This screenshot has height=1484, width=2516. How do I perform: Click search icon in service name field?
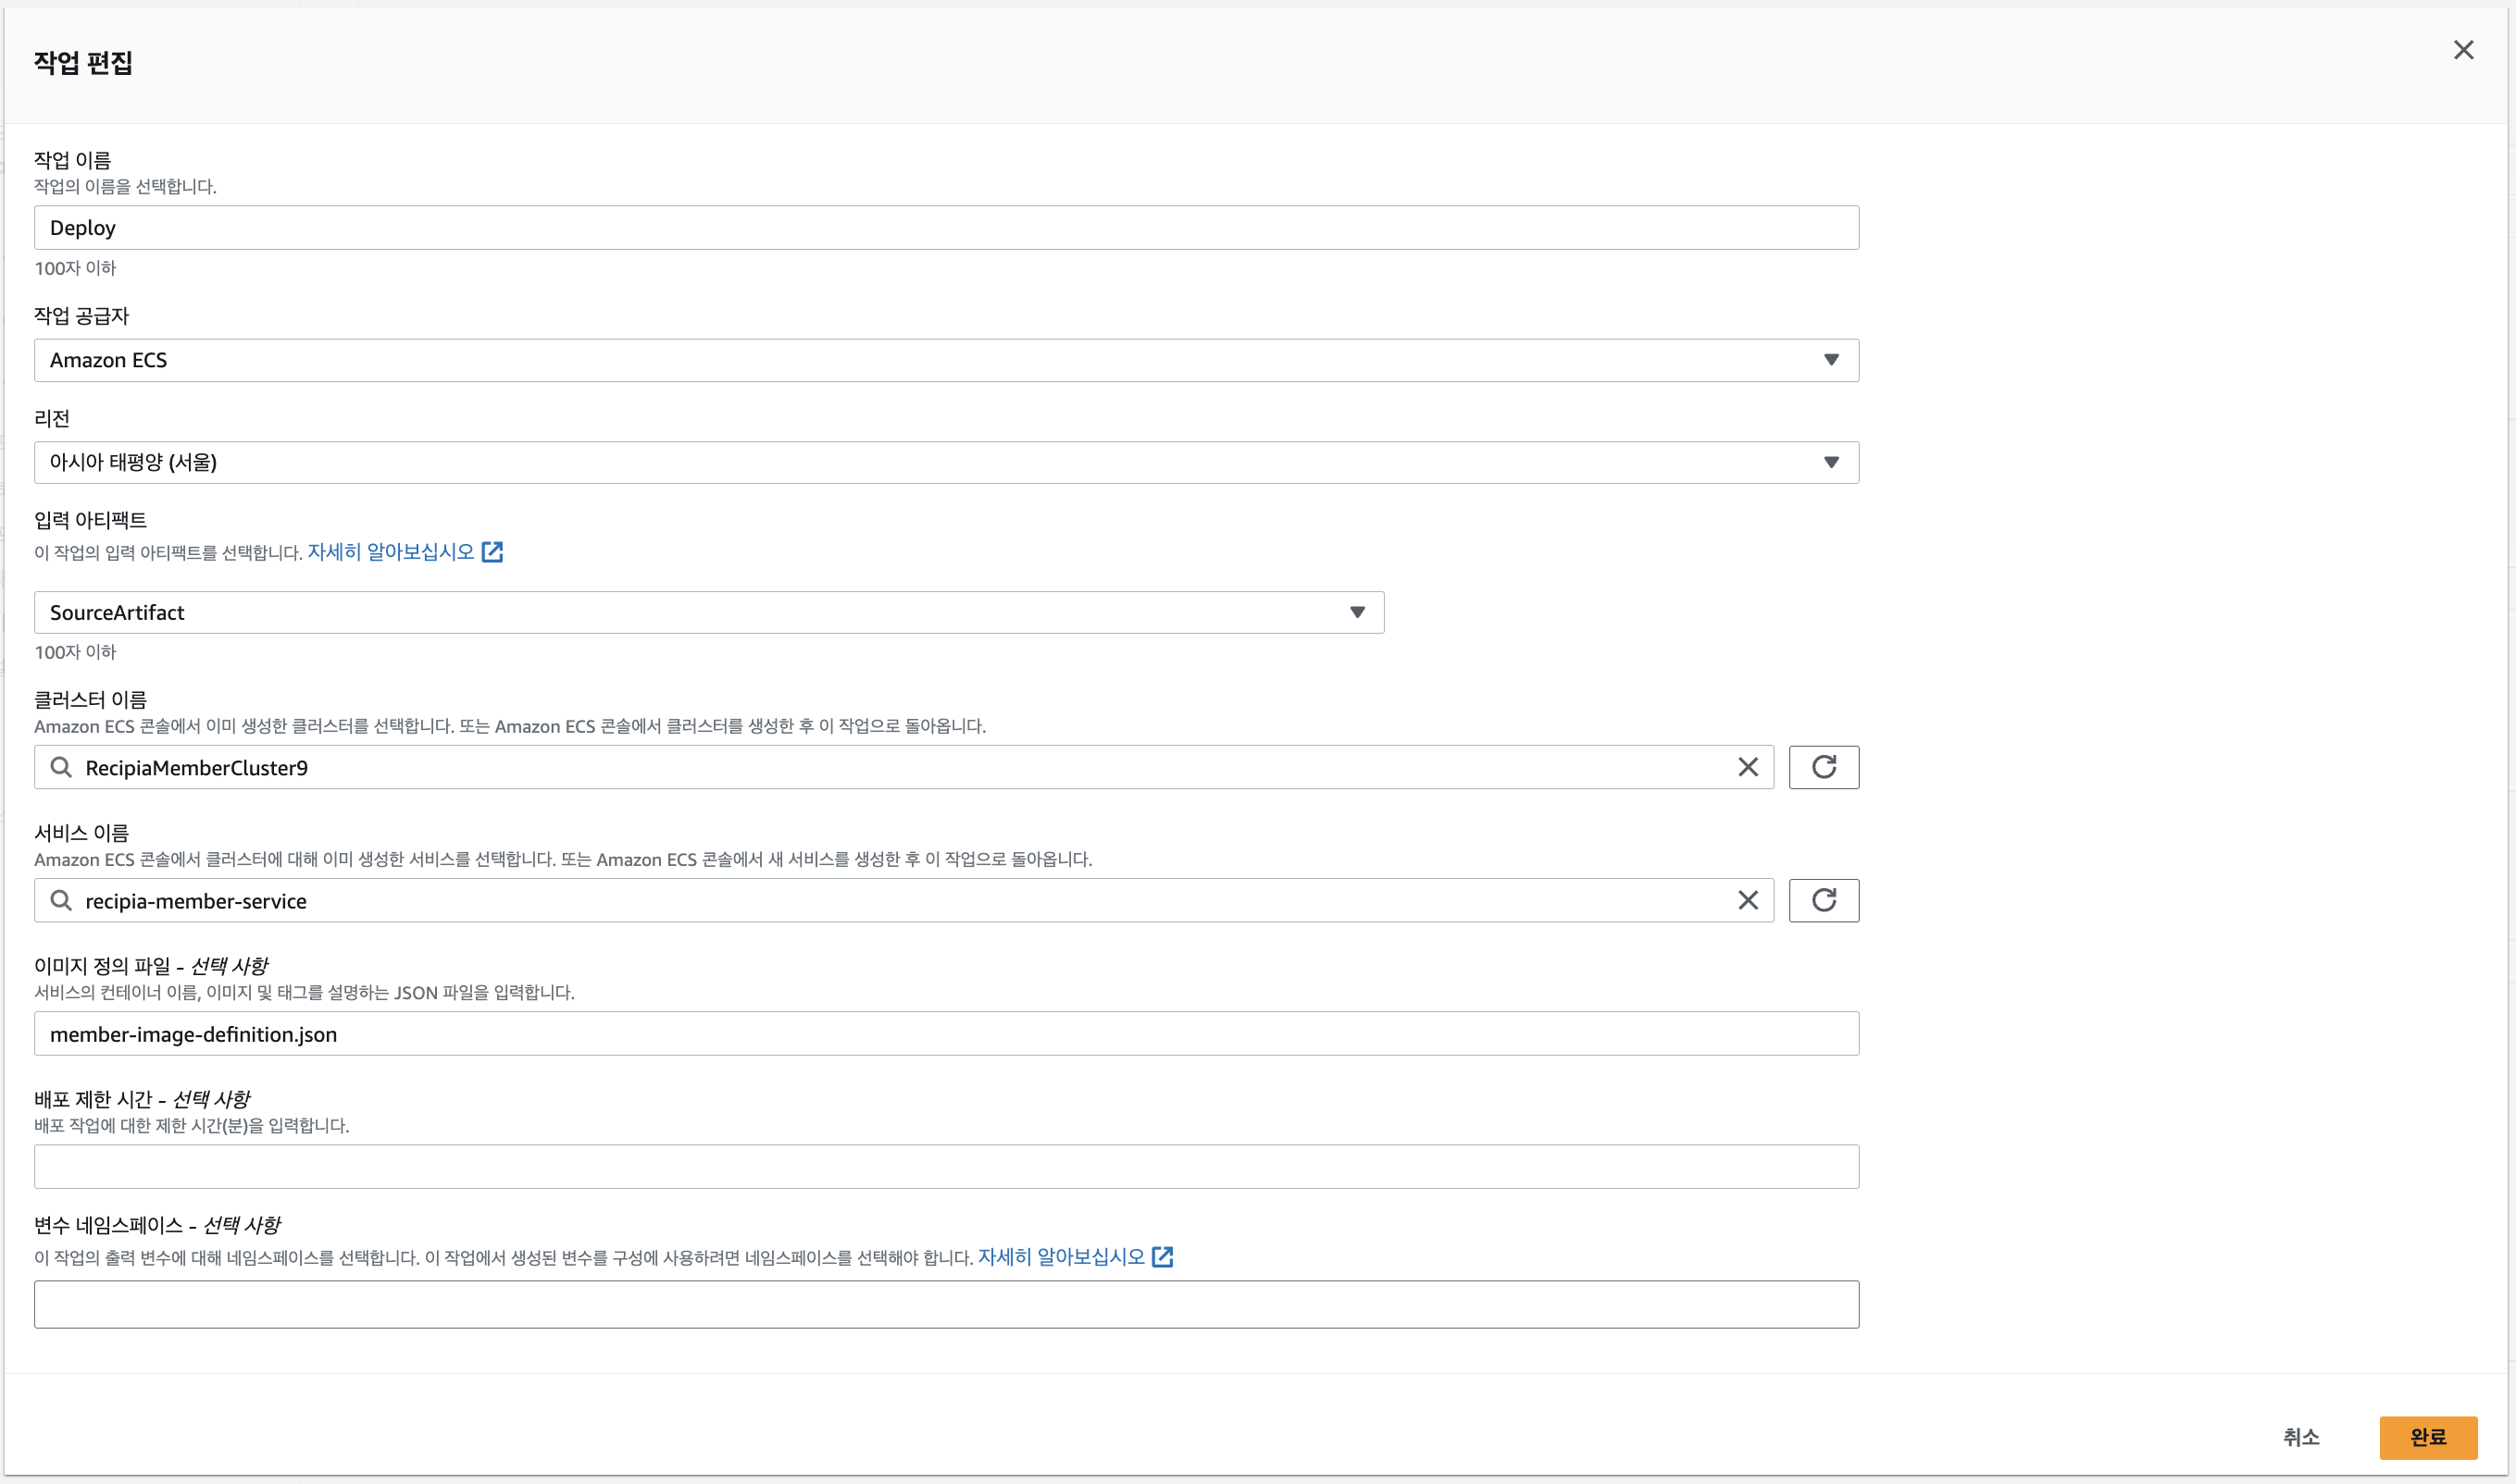[x=61, y=900]
